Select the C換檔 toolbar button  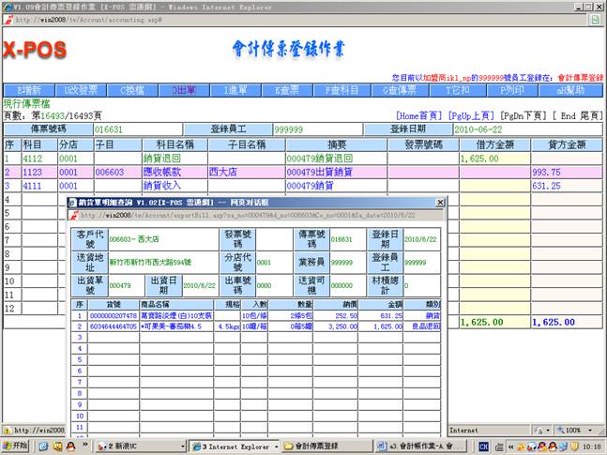[135, 90]
